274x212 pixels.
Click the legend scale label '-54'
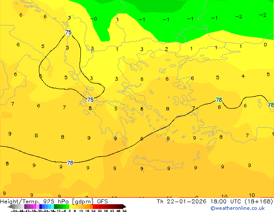[14, 211]
